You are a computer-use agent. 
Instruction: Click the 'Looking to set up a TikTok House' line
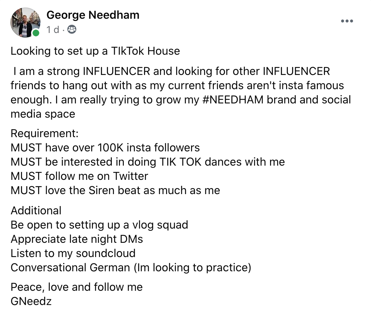pyautogui.click(x=95, y=51)
